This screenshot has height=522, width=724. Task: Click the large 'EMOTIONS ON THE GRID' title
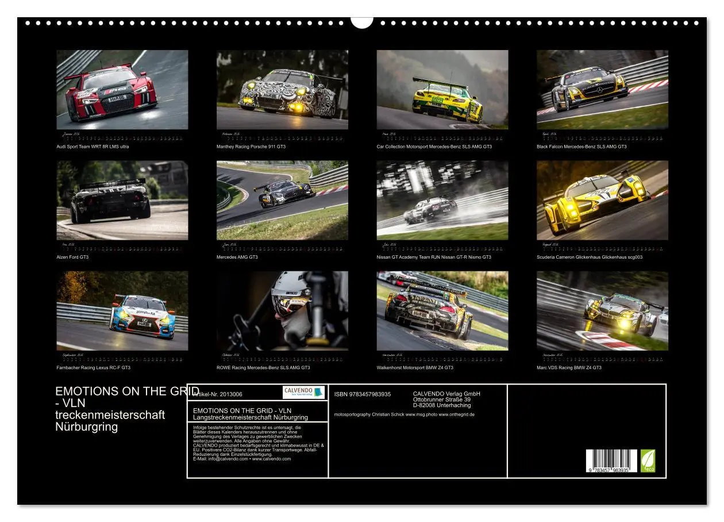[x=127, y=391]
